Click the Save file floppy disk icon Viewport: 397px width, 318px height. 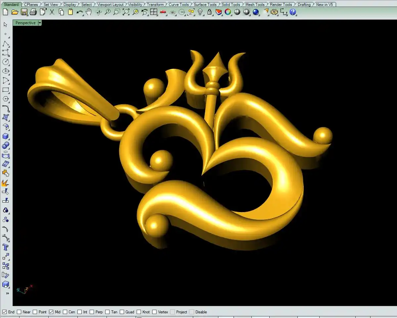[x=24, y=12]
